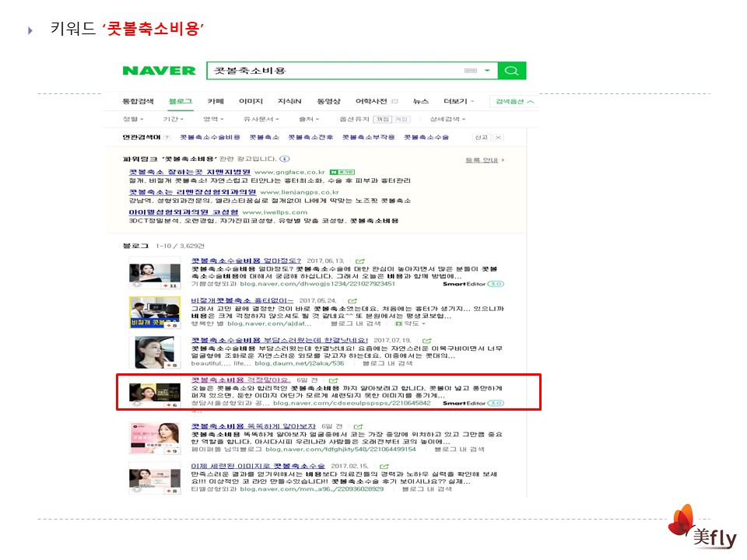
Task: Click share icon next to 2017.06.13 post
Action: point(360,261)
